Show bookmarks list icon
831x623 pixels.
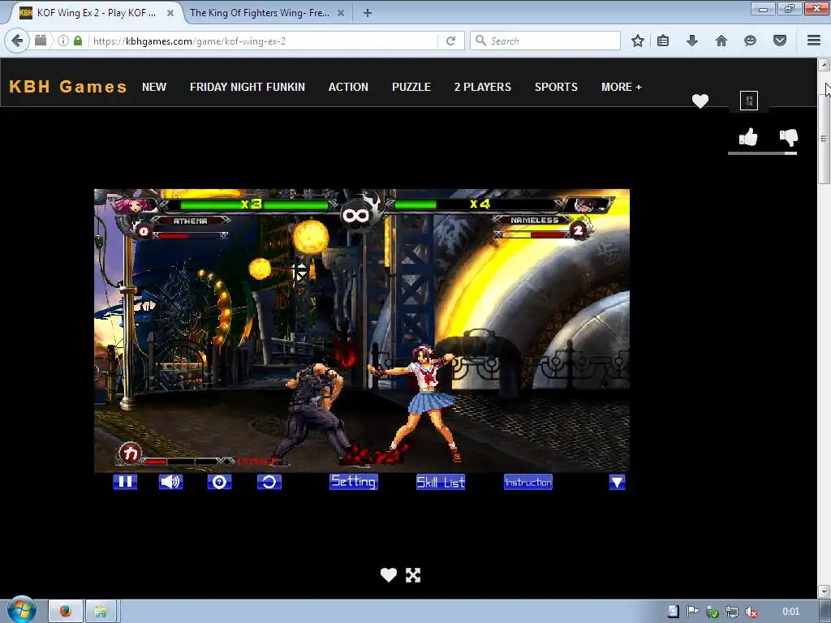[663, 41]
